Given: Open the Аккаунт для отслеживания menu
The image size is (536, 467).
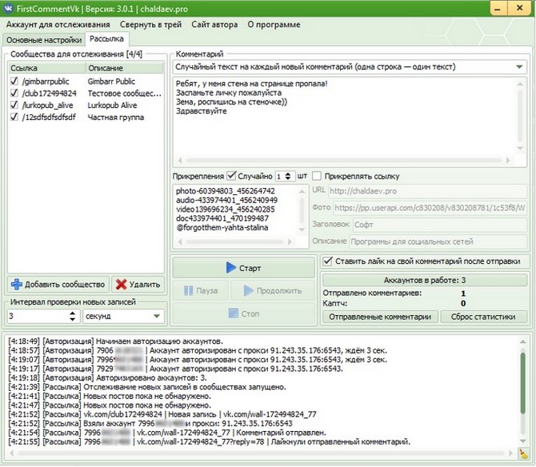Looking at the screenshot, I should 58,25.
